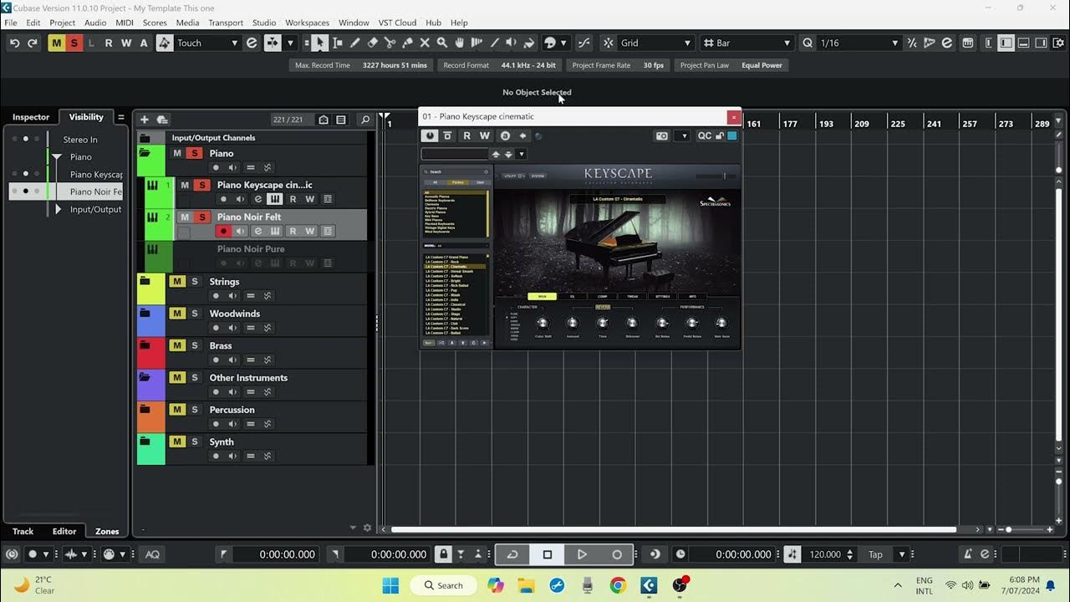Select the Zoom magnifier tool

tap(442, 43)
